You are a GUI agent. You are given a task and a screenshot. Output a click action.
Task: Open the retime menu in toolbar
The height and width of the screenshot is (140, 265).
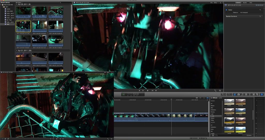coord(230,94)
